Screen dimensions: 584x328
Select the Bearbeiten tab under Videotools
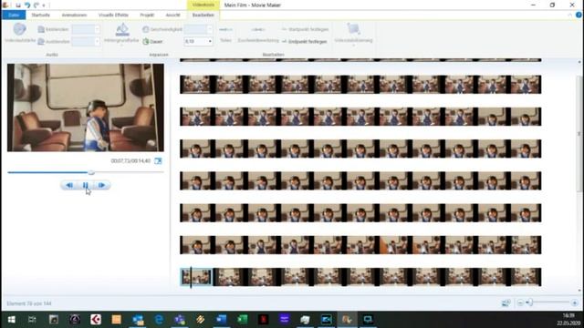(203, 15)
